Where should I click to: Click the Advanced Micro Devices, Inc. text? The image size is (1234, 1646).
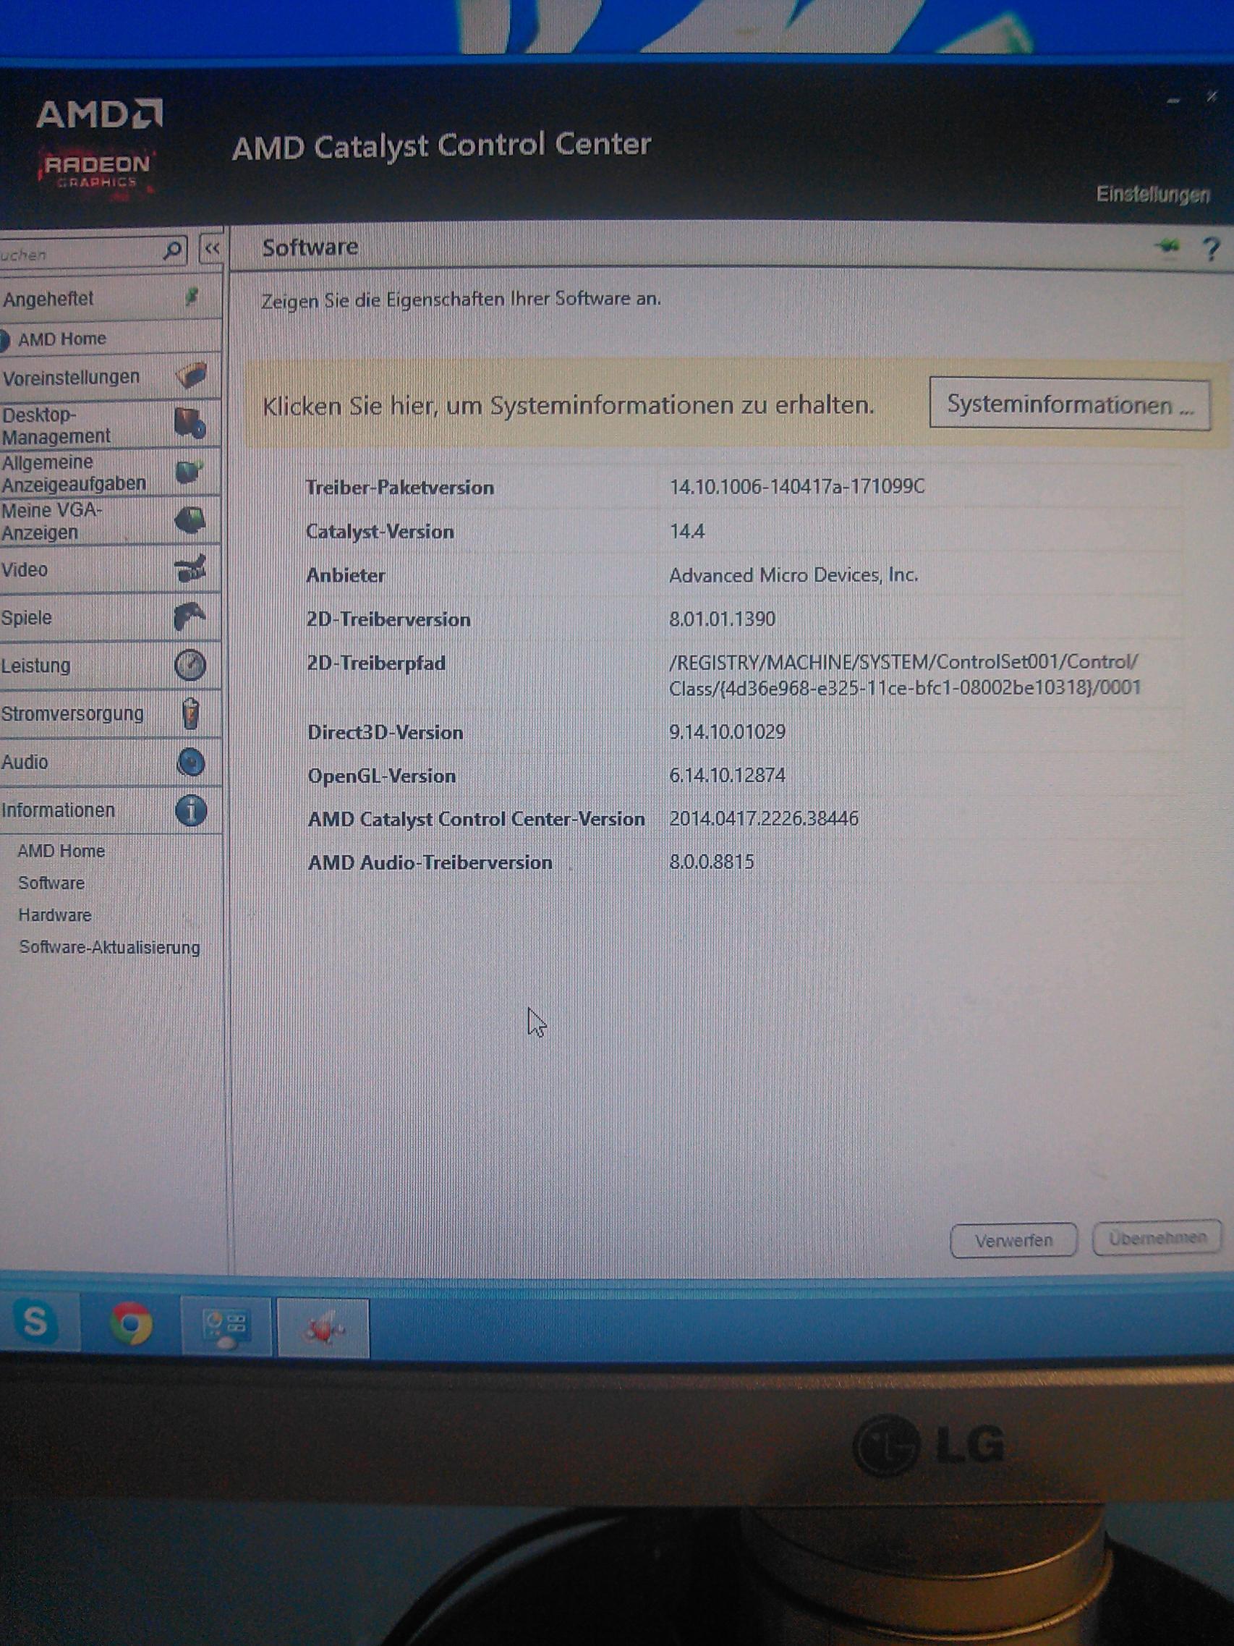793,574
